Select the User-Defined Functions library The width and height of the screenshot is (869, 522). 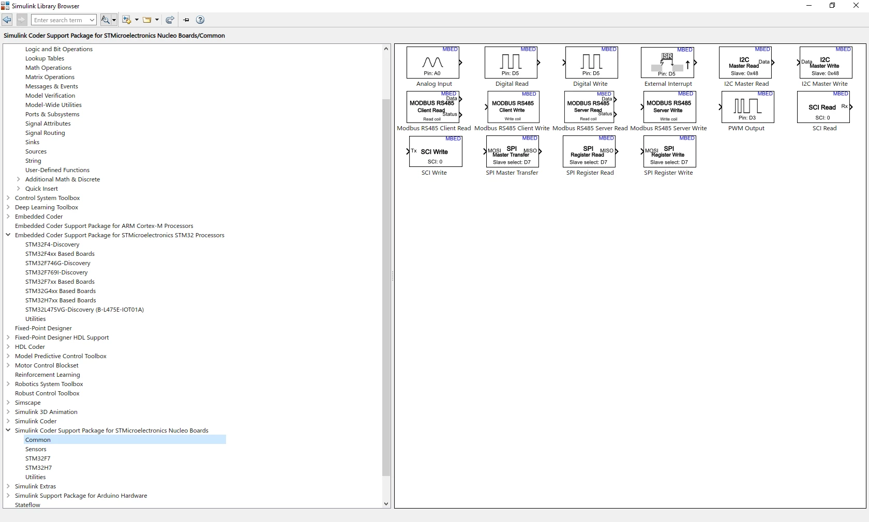[57, 170]
